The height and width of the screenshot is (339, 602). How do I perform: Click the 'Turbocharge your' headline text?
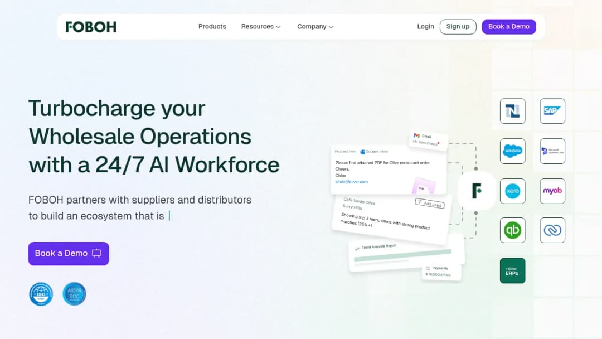pos(117,109)
